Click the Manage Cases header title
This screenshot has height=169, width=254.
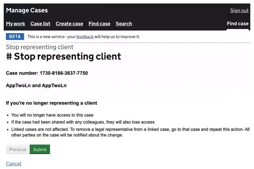coord(27,11)
